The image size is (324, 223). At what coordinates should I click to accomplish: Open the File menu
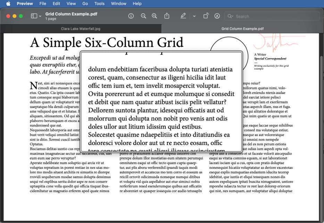(43, 3)
